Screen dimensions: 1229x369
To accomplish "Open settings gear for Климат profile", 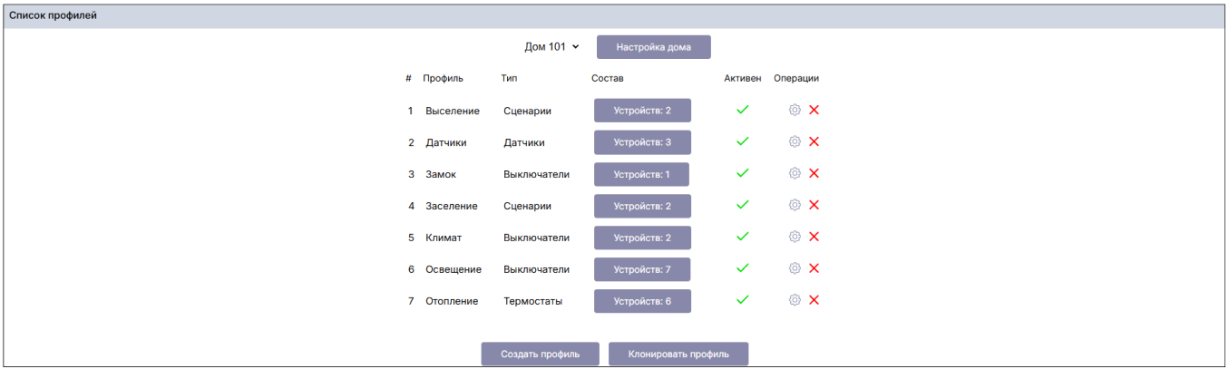I will coord(795,237).
